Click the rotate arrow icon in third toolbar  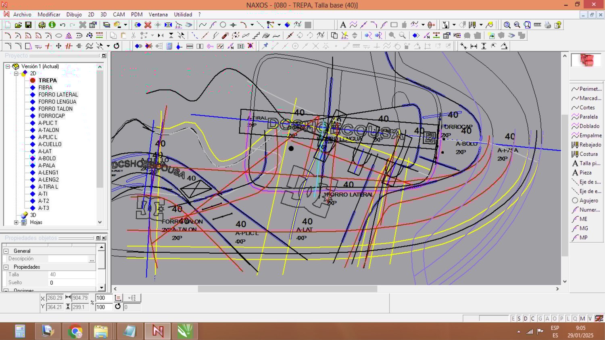pos(117,46)
